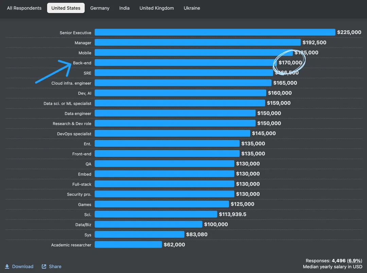Click the Data sci. or ML specialist bar
This screenshot has height=273, width=367.
[x=180, y=103]
